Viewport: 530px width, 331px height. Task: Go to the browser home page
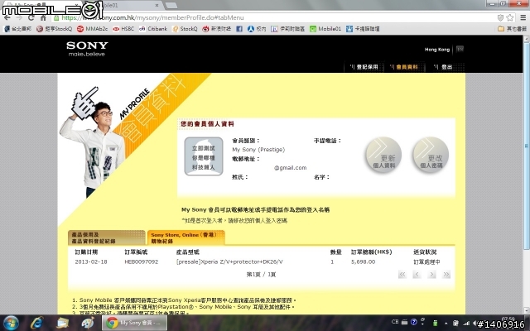[43, 17]
